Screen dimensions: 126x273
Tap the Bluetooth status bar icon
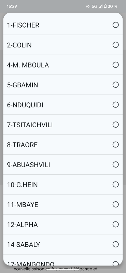[88, 6]
